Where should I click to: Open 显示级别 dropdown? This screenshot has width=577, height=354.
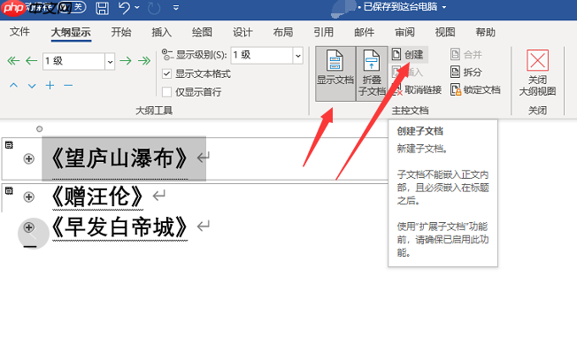pyautogui.click(x=298, y=56)
